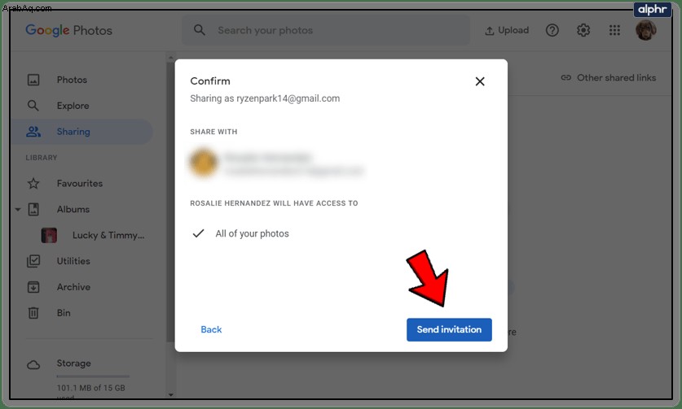Click the Photos image icon in sidebar

33,80
